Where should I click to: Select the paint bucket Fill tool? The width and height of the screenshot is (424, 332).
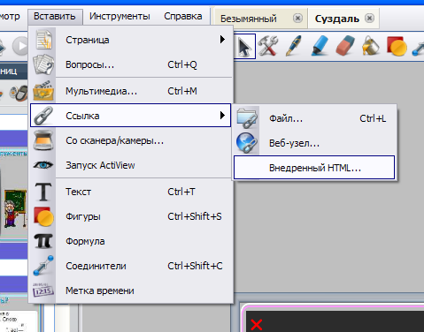pyautogui.click(x=371, y=46)
